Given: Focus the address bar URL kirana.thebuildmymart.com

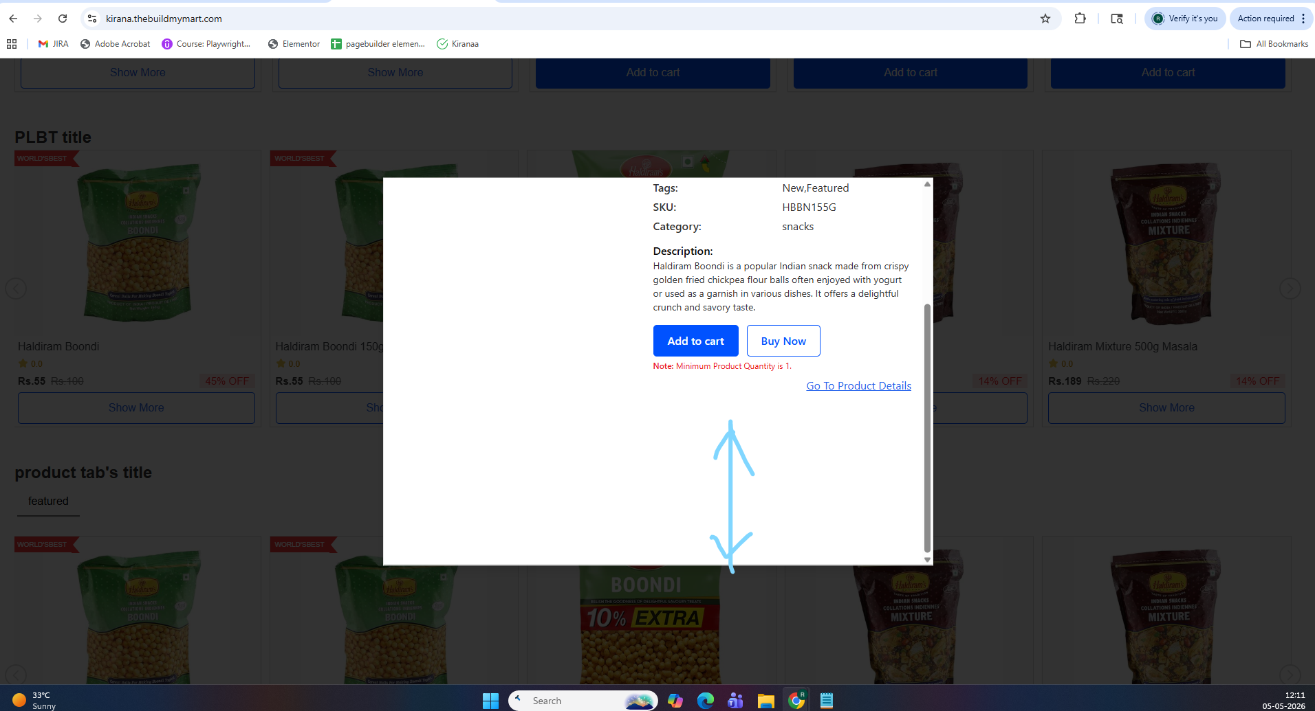Looking at the screenshot, I should tap(164, 19).
